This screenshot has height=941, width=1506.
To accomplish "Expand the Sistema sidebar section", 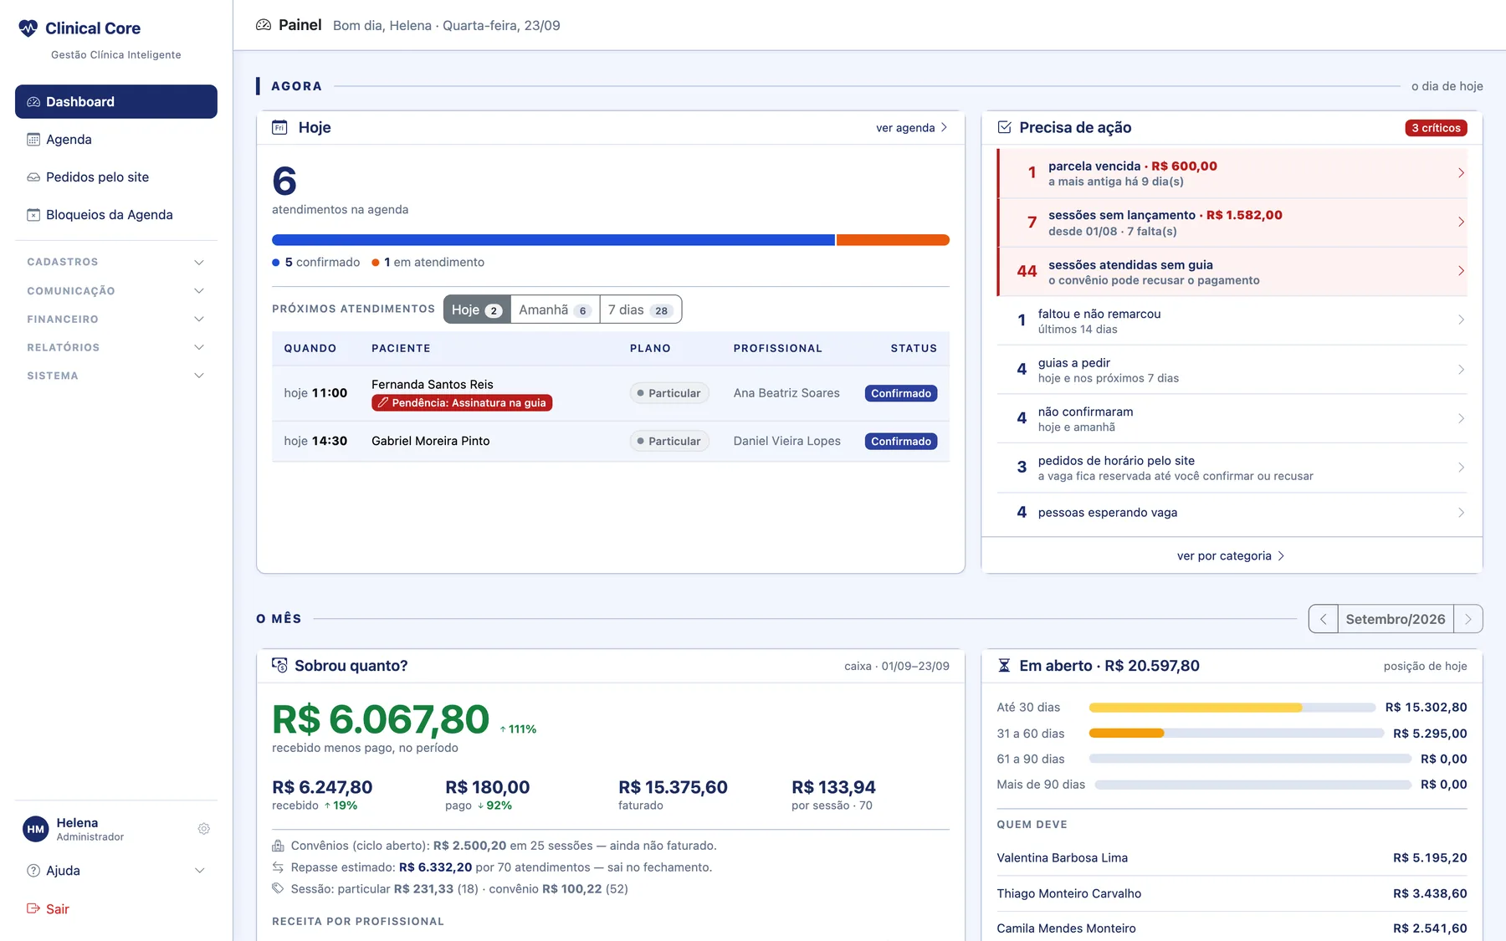I will coord(115,376).
